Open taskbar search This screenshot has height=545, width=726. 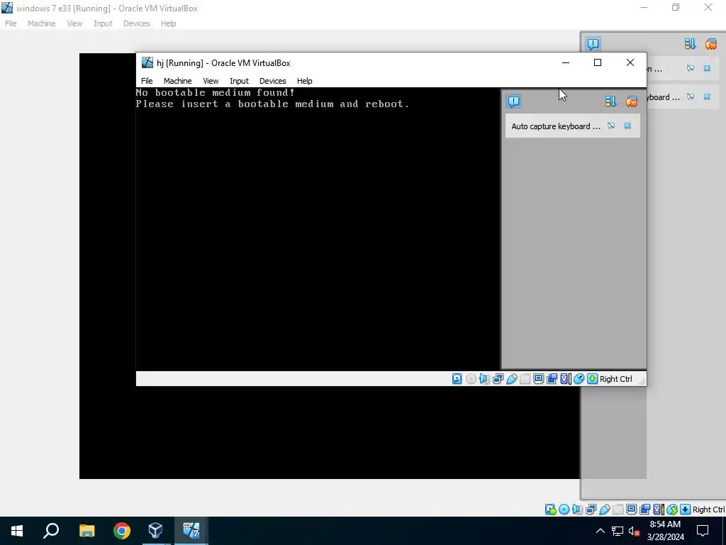(x=51, y=531)
